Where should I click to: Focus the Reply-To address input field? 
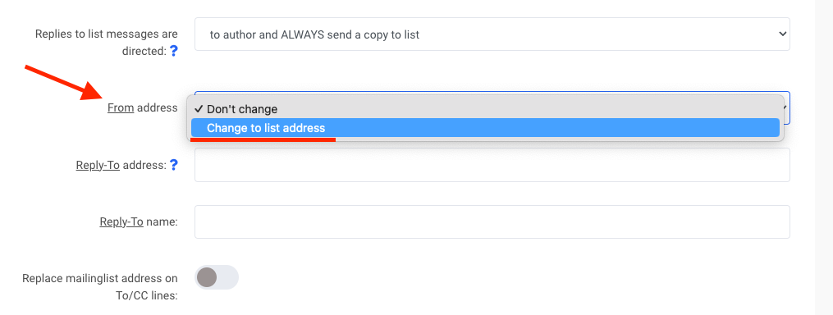[x=492, y=165]
